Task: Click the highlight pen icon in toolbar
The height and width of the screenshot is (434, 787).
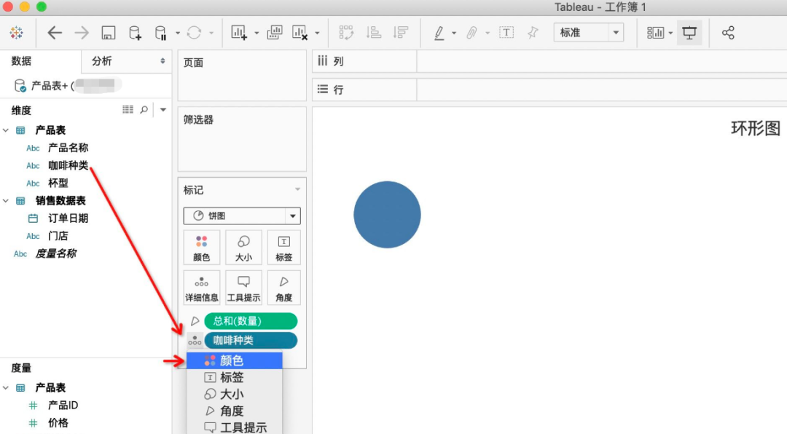Action: coord(439,33)
